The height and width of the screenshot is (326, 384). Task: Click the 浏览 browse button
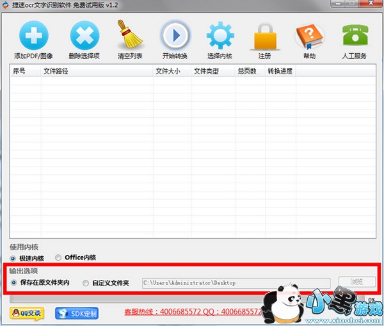357,282
